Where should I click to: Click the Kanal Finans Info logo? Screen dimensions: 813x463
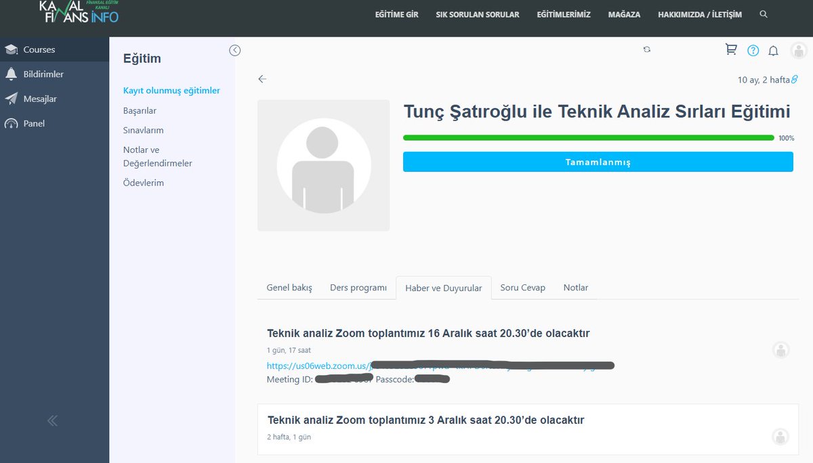click(x=79, y=12)
